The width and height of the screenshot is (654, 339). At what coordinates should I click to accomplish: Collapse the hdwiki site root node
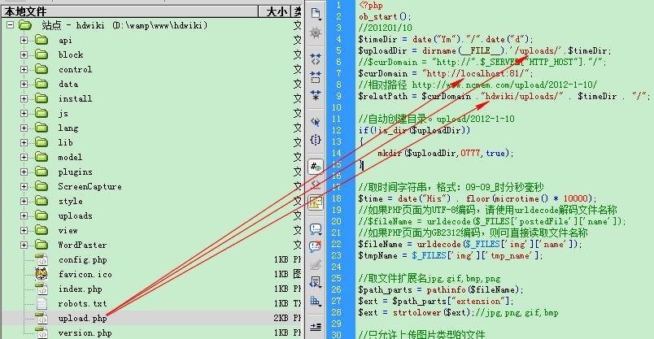tap(10, 25)
